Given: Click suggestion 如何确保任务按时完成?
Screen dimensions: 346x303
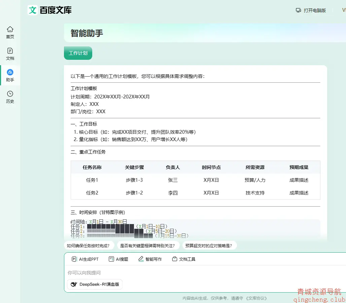Looking at the screenshot, I should (x=89, y=245).
